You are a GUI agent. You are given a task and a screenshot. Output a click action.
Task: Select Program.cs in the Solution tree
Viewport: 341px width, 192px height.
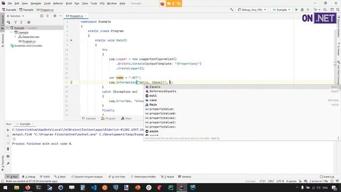point(29,41)
